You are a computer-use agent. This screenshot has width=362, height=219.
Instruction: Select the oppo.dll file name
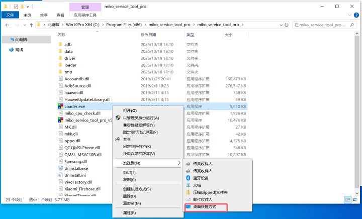pos(72,141)
